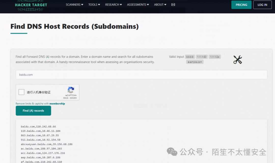Viewport: 275px width, 163px height.
Task: Focus the domain input field containing baidu.com
Action: [141, 75]
